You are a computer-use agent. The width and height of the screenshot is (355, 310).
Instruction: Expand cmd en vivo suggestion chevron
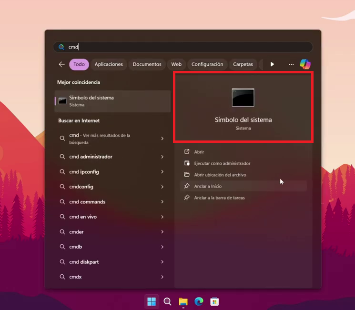162,217
